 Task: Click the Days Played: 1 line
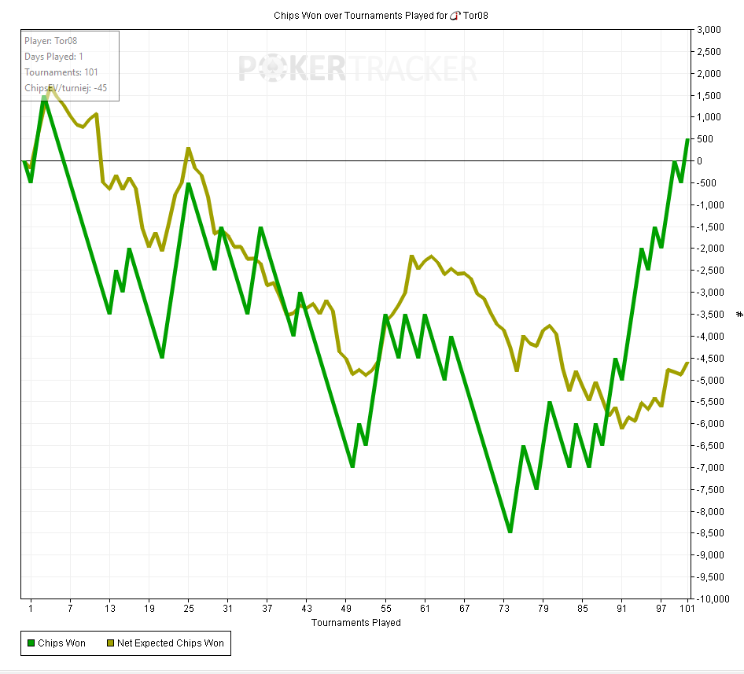pyautogui.click(x=53, y=57)
